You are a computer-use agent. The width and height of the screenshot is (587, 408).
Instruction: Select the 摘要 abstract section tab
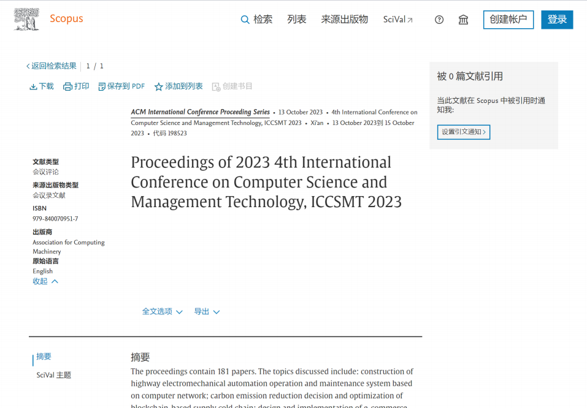coord(44,357)
